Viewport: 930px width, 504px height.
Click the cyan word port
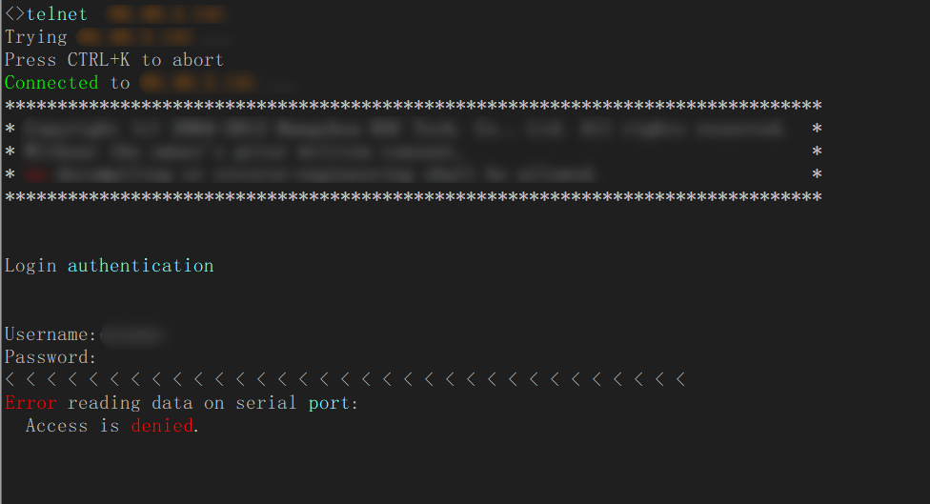click(330, 403)
